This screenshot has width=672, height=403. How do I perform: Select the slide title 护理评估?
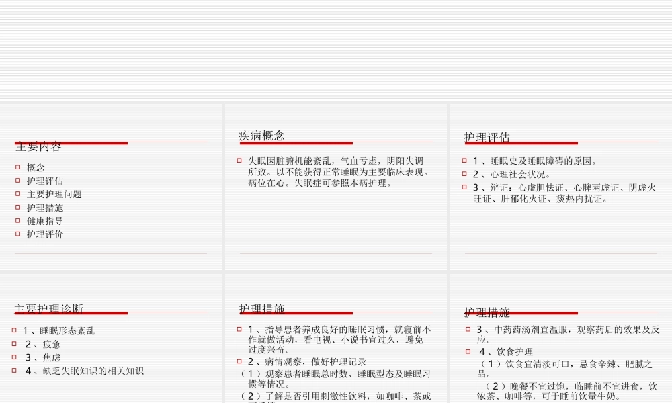tap(487, 137)
